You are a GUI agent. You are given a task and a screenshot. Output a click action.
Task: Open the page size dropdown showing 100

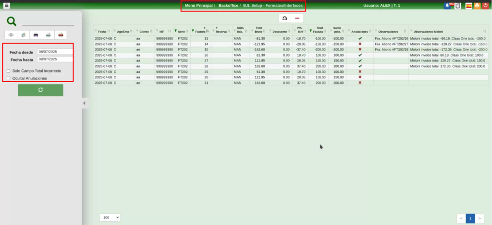pyautogui.click(x=110, y=218)
